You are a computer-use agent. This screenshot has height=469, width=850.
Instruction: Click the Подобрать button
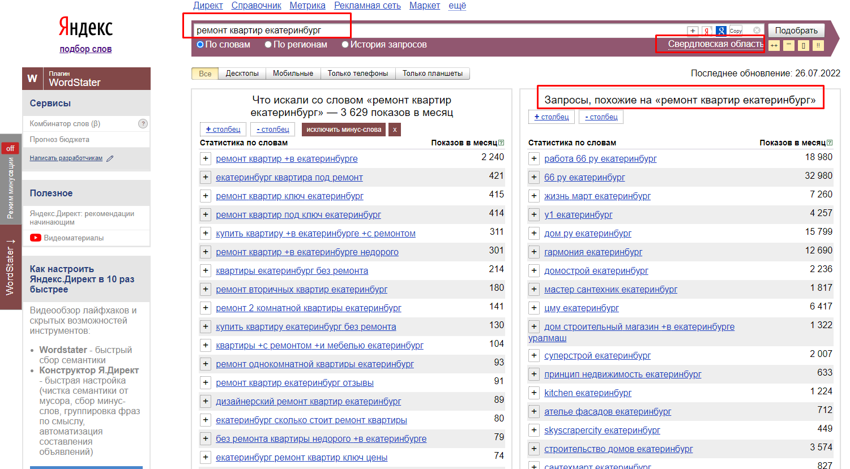[x=796, y=31]
